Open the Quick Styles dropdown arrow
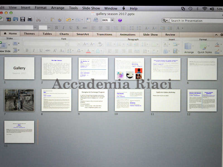 pos(209,46)
